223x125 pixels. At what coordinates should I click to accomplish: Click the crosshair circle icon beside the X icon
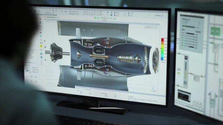[53, 10]
